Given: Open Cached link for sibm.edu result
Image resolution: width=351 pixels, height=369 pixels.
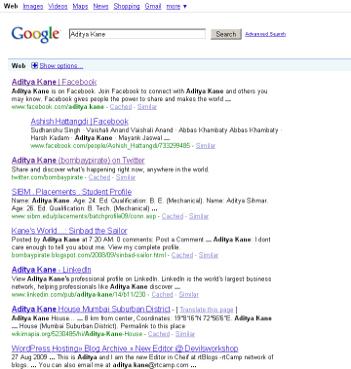Looking at the screenshot, I should point(173,216).
